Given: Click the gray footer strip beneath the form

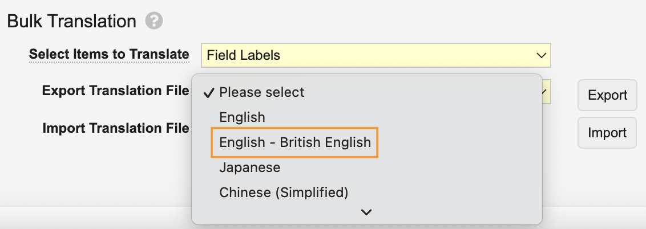Looking at the screenshot, I should point(95,217).
